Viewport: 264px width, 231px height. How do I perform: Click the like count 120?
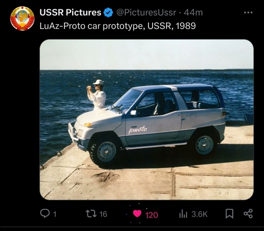[152, 215]
